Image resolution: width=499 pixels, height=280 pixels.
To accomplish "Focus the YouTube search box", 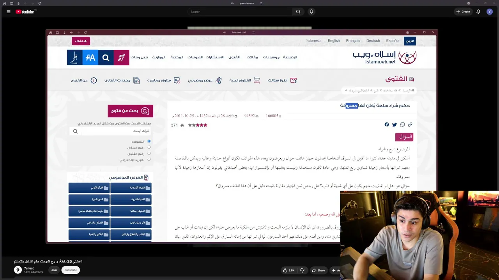I will pos(239,12).
